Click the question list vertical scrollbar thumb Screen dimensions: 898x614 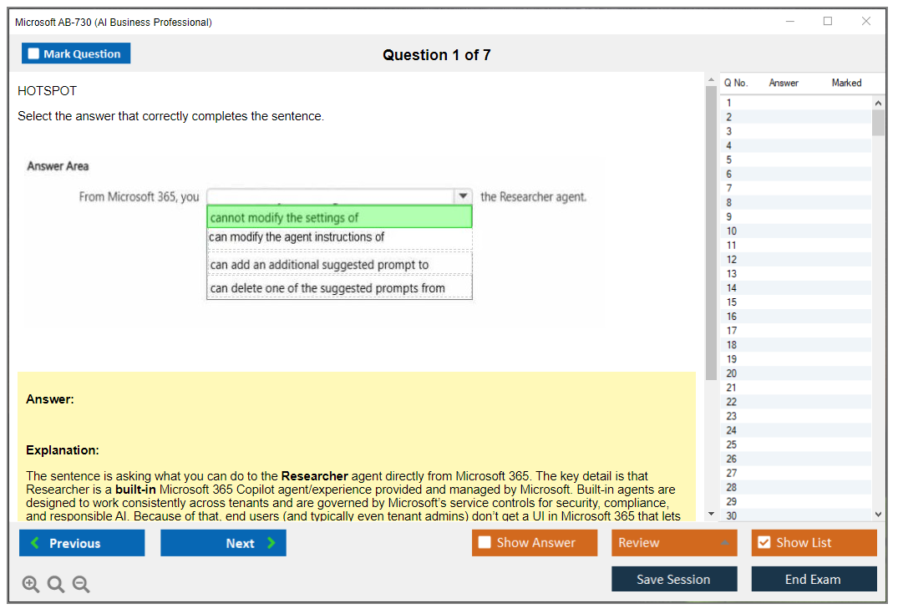[x=878, y=122]
